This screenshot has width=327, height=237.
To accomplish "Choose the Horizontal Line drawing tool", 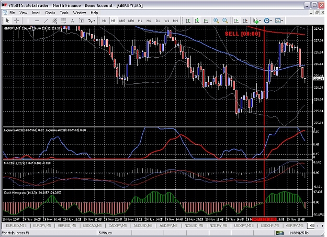I will (37, 20).
